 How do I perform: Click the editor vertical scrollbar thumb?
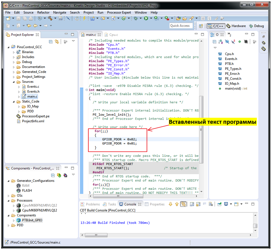coord(201,130)
